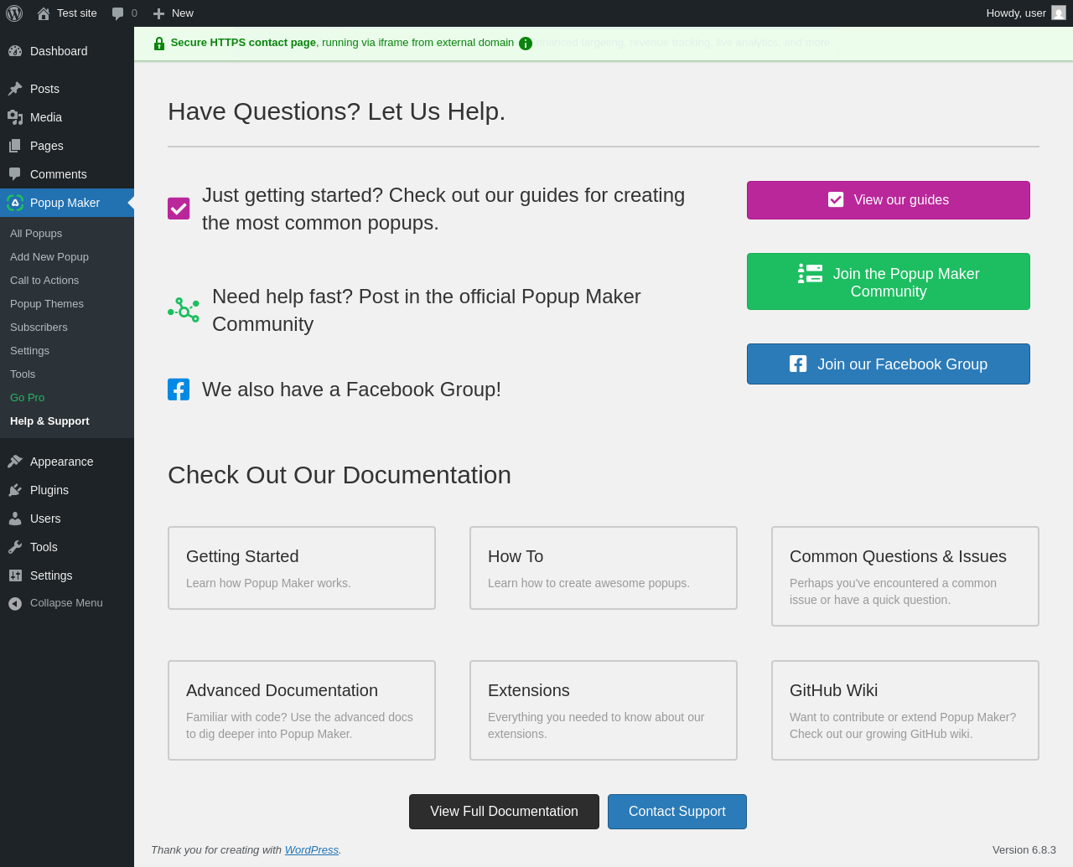Click the View our guides button
The height and width of the screenshot is (867, 1073).
(x=889, y=200)
